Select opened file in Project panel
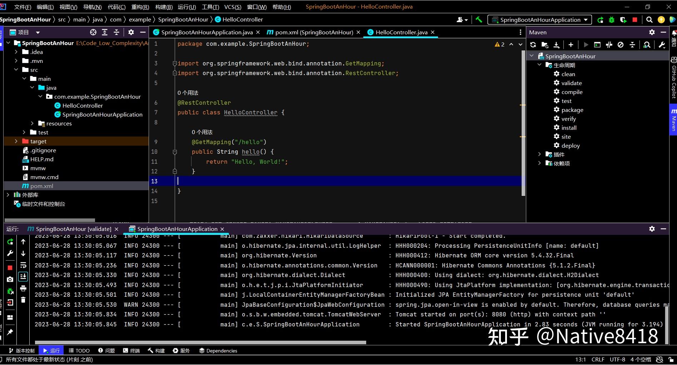The image size is (677, 365). click(93, 32)
